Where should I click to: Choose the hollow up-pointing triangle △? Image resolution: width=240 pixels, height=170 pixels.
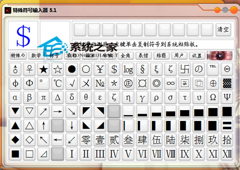29,126
